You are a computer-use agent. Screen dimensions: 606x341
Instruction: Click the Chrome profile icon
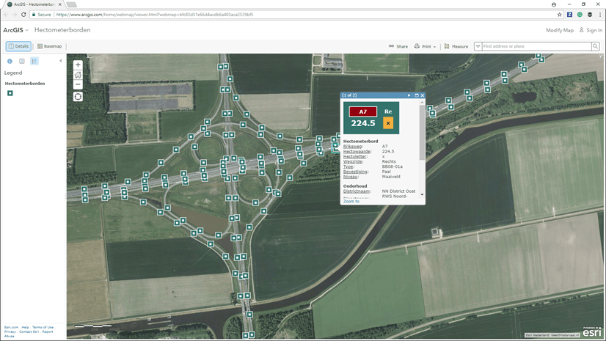point(554,4)
